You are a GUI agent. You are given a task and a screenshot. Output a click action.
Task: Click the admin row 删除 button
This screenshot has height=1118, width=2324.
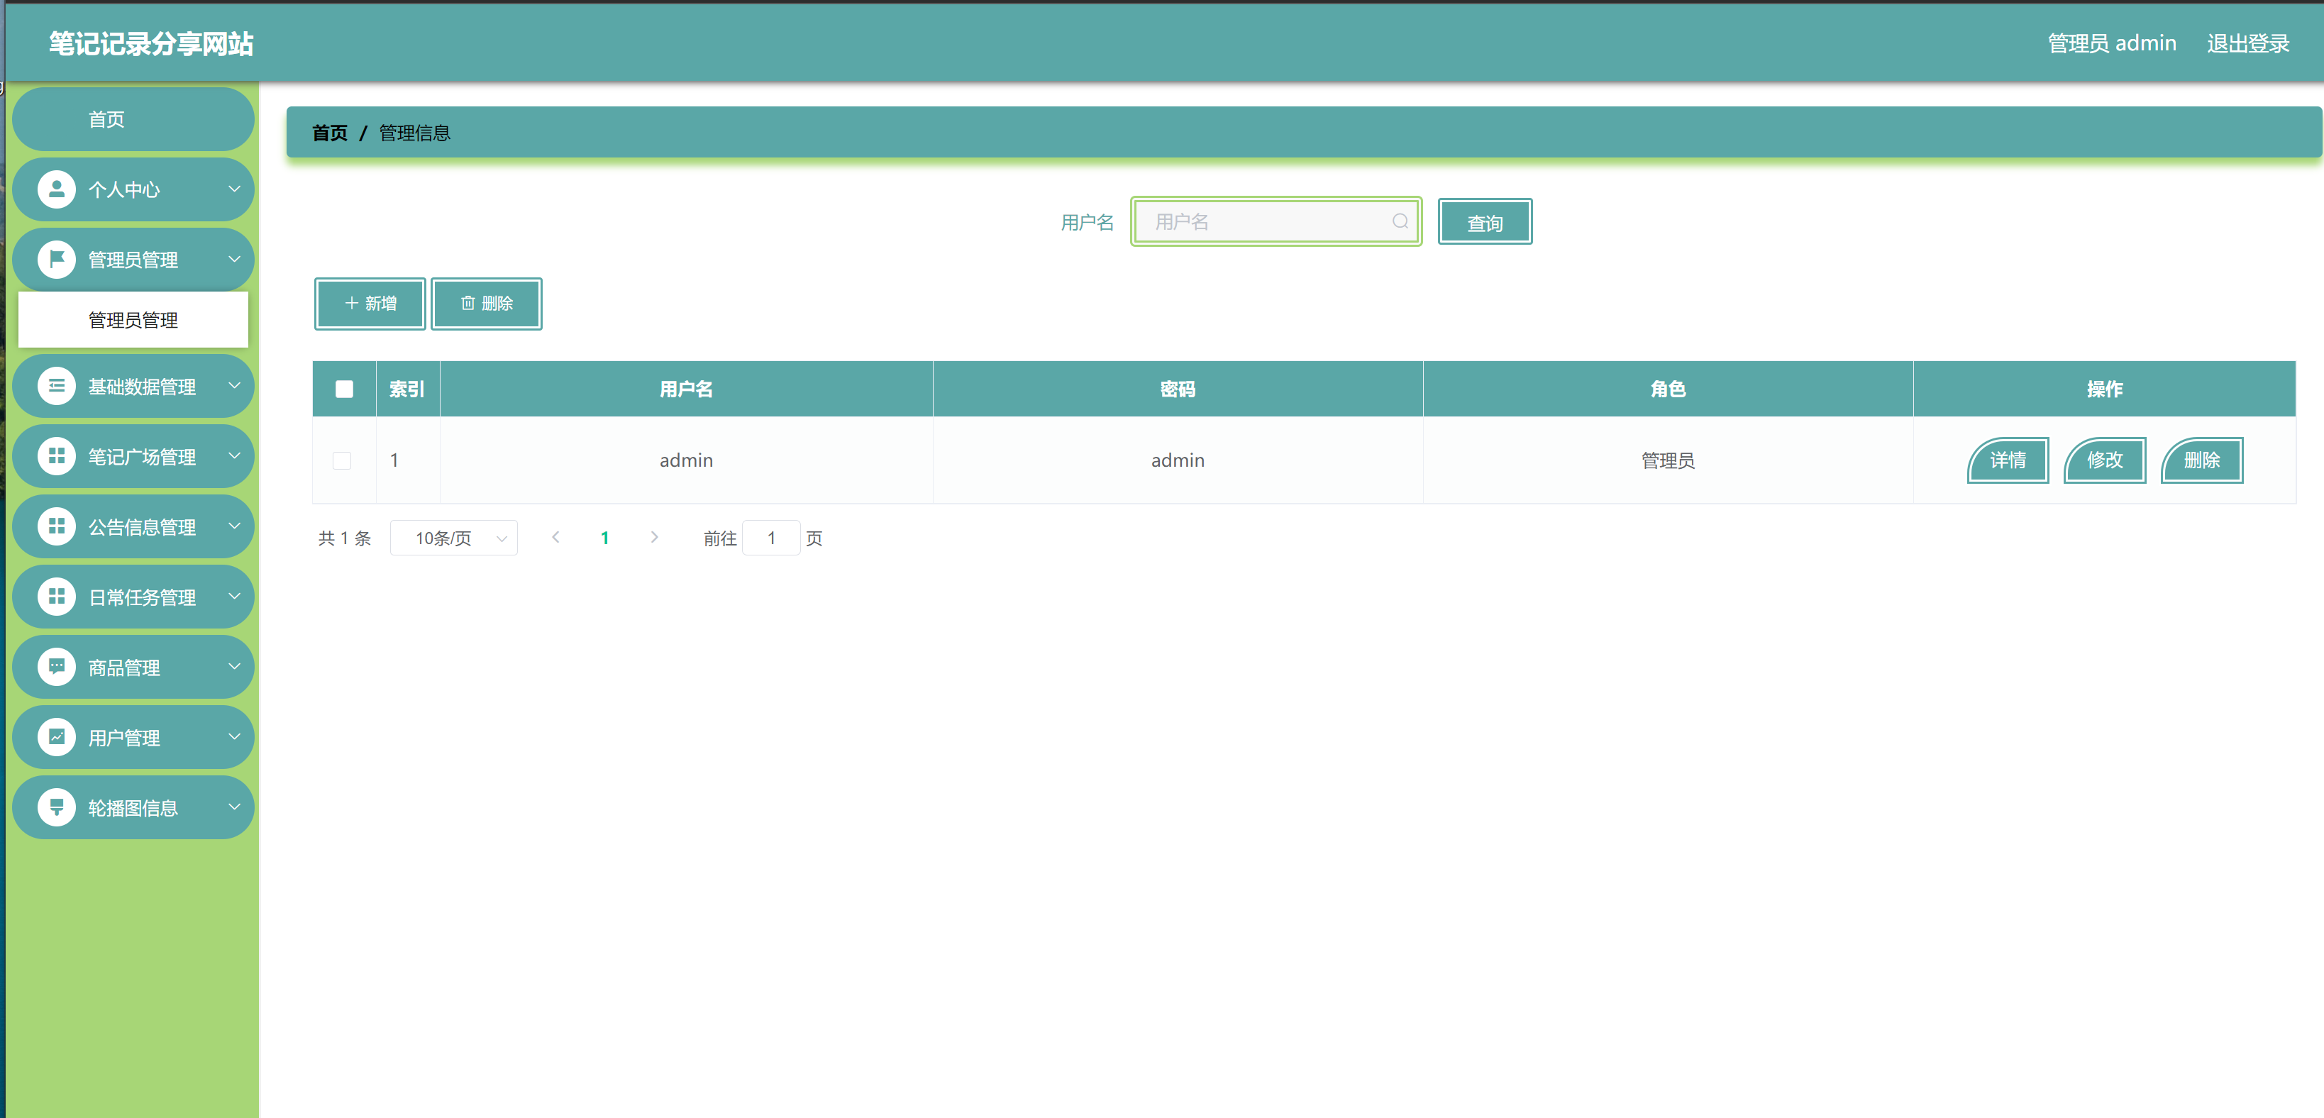pos(2202,460)
